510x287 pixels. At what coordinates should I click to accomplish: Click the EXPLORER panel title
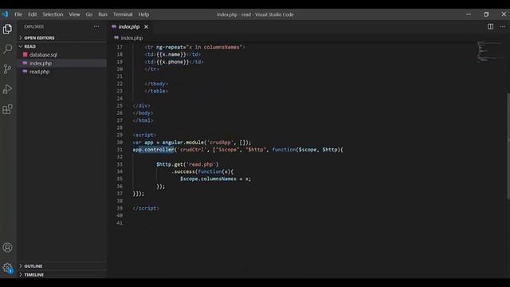click(34, 26)
